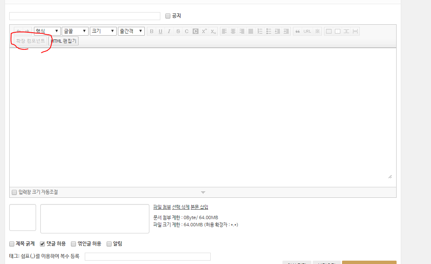Toggle bold formatting in the editor toolbar

pos(151,31)
